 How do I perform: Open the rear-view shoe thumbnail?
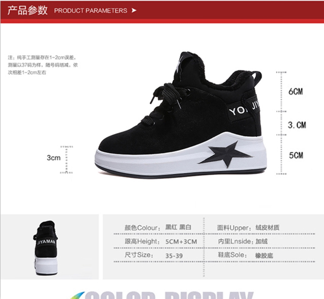coord(46,248)
